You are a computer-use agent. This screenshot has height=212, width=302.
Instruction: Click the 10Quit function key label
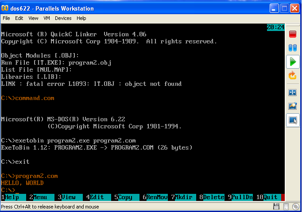click(268, 197)
